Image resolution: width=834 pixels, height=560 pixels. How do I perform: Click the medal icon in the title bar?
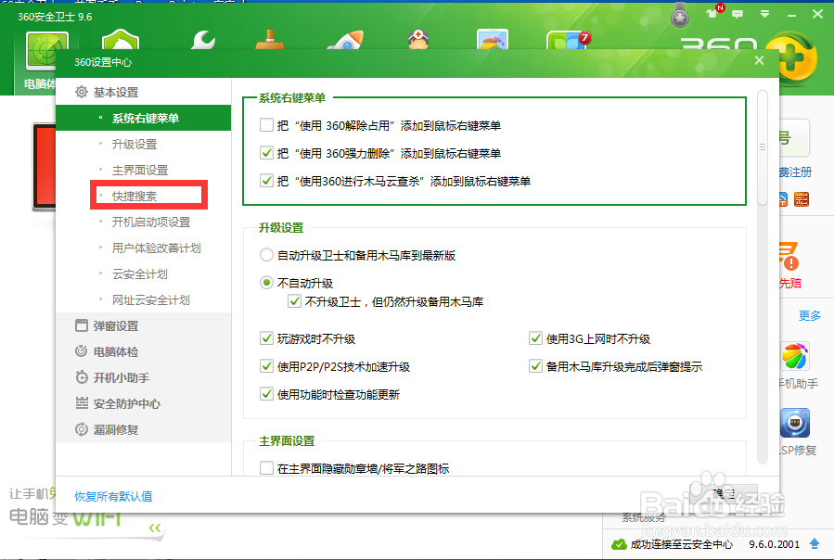pyautogui.click(x=679, y=16)
